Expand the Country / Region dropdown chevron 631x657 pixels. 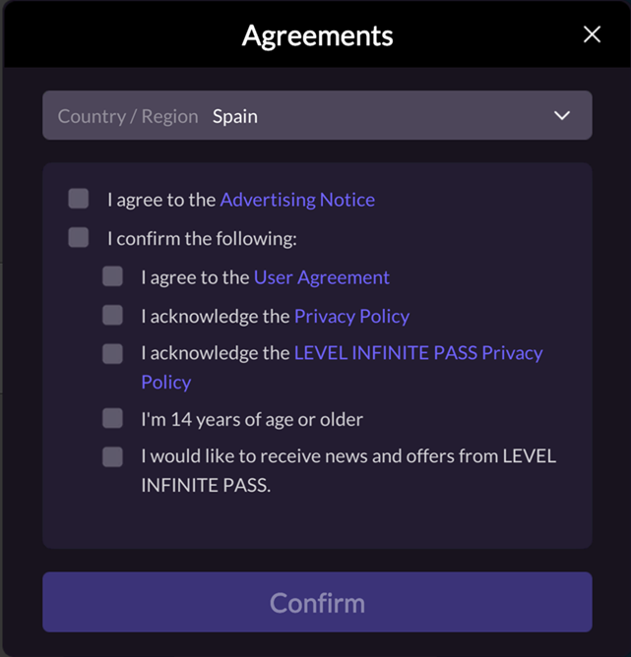tap(562, 116)
